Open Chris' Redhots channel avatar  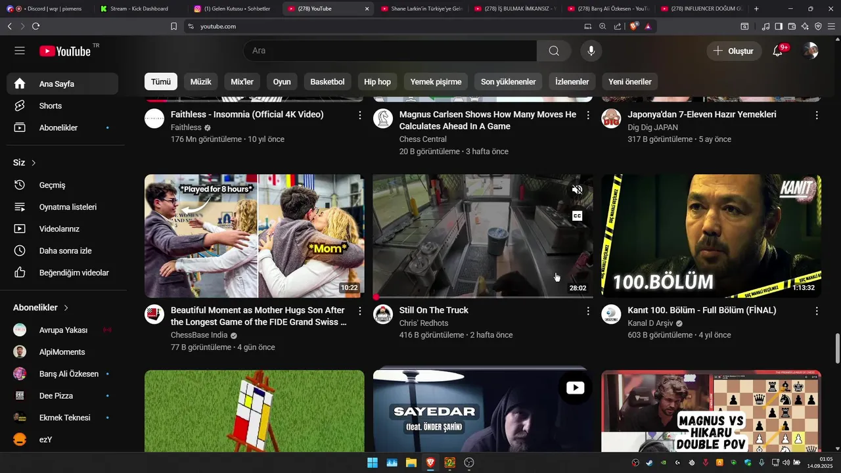click(x=383, y=314)
